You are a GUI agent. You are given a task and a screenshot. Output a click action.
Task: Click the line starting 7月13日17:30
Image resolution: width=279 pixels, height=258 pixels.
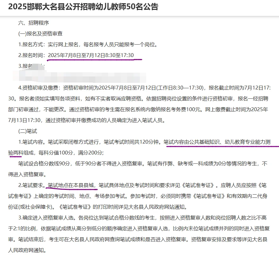pos(87,120)
